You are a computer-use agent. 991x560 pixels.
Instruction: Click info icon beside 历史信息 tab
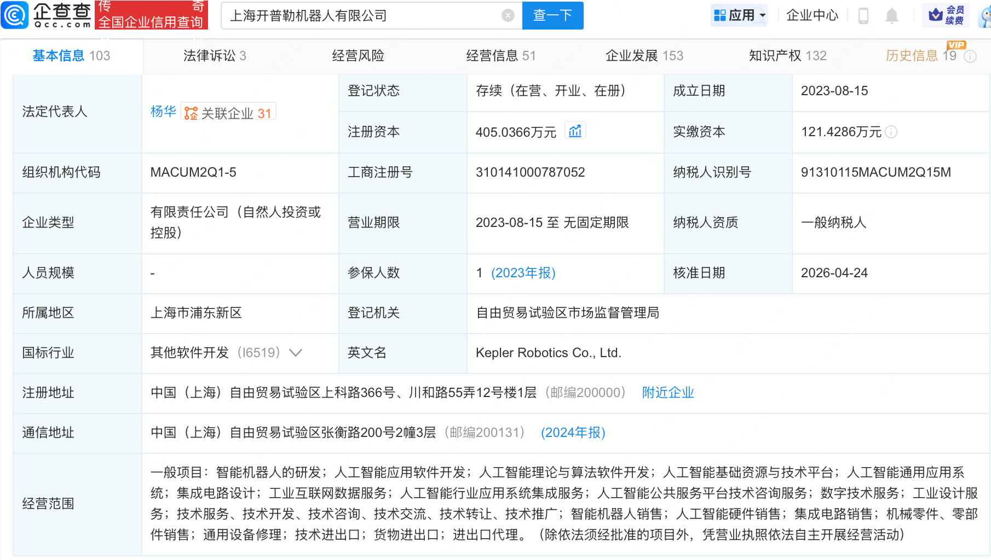pos(970,56)
